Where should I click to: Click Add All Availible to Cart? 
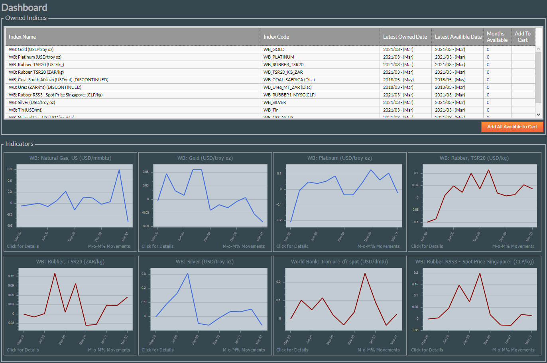[512, 127]
